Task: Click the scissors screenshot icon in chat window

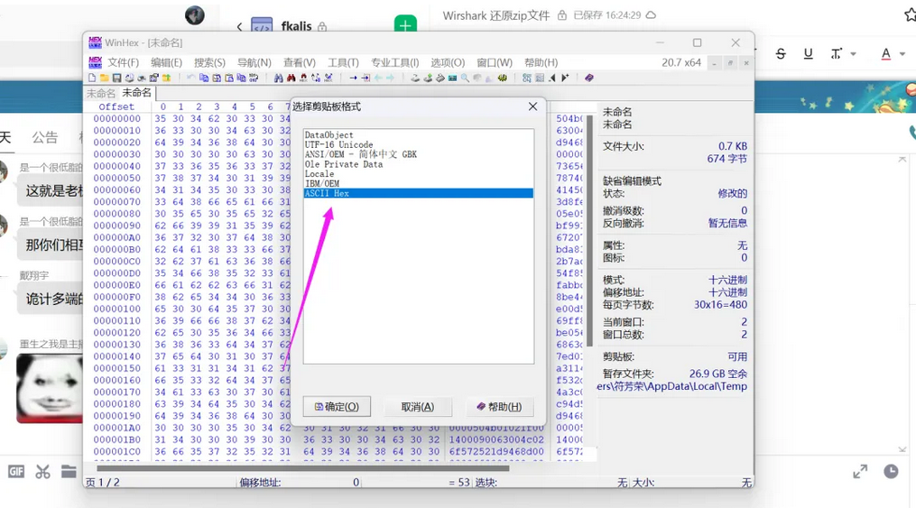Action: coord(42,471)
